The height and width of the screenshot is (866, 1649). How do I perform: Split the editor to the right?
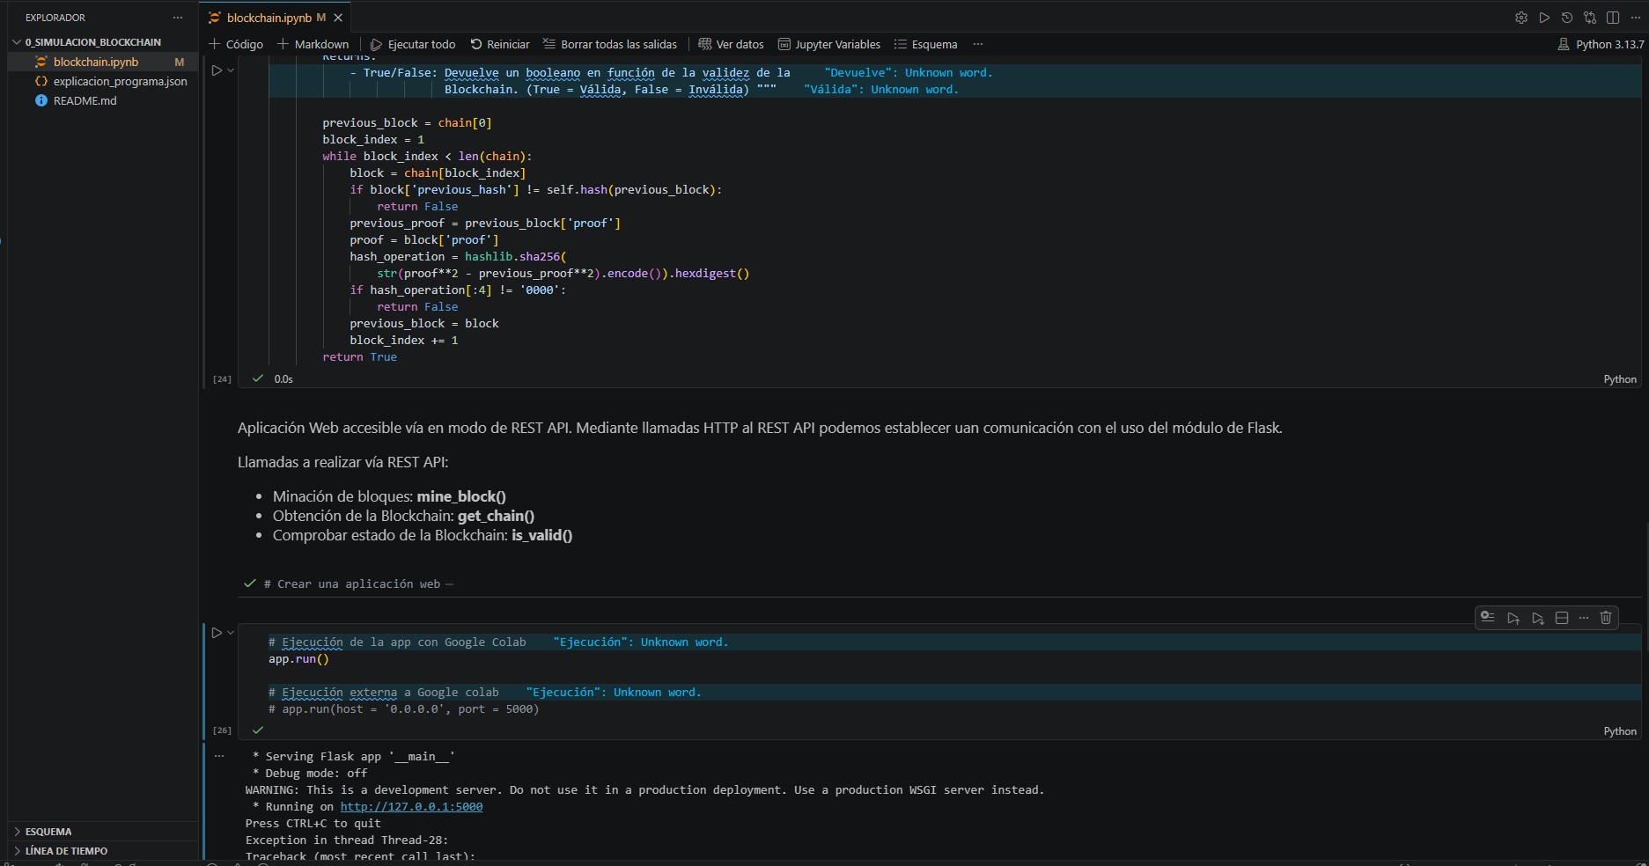pyautogui.click(x=1612, y=18)
